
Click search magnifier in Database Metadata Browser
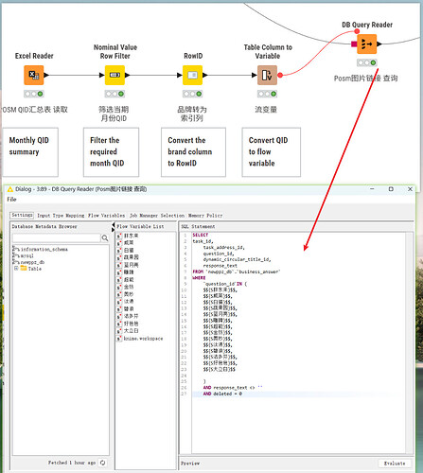(x=105, y=238)
